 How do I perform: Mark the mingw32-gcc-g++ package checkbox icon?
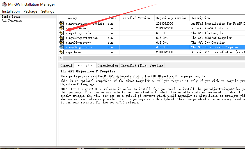61,42
